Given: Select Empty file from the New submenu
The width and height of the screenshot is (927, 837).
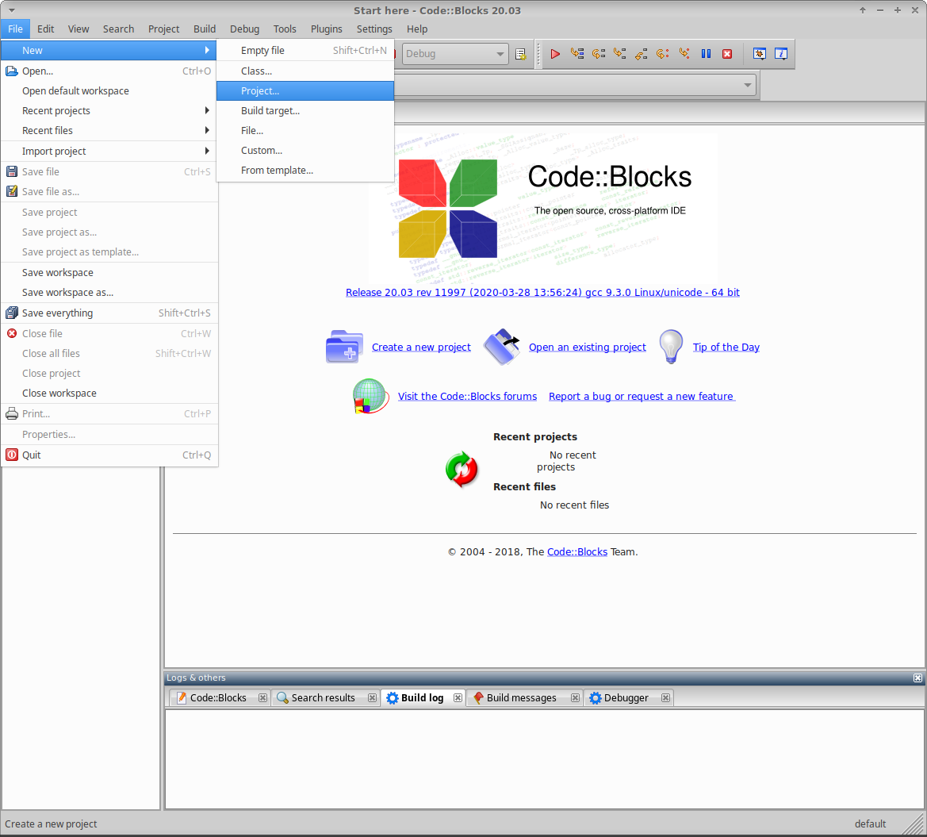Looking at the screenshot, I should (x=262, y=50).
